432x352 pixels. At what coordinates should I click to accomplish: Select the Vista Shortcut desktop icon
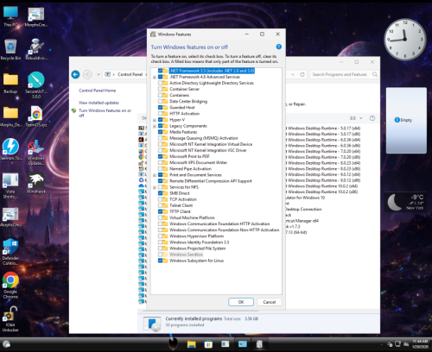tap(10, 185)
